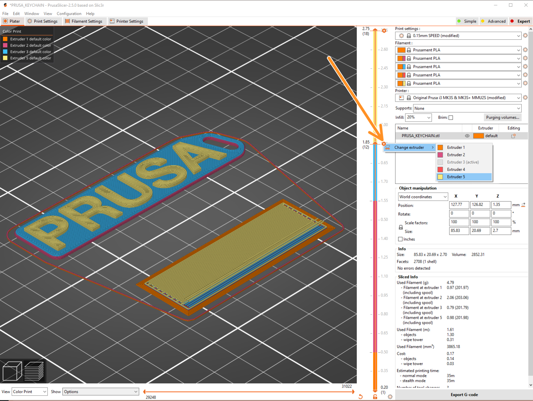Open layer slider settings cog icon

390,397
